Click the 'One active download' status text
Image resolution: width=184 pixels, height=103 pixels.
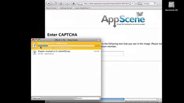pos(141,102)
